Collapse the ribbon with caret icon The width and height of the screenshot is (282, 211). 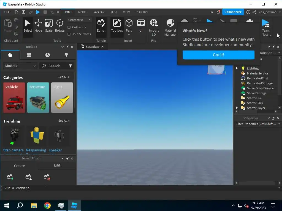[x=212, y=12]
